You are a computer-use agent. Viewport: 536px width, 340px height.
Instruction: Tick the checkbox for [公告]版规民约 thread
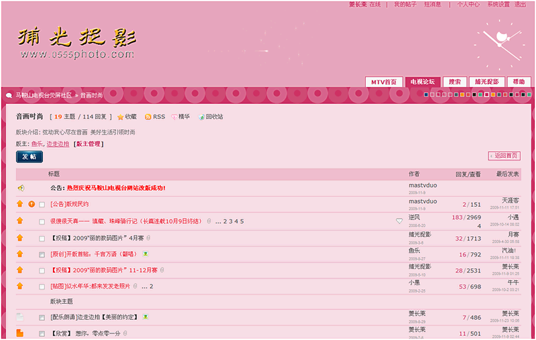pos(42,204)
